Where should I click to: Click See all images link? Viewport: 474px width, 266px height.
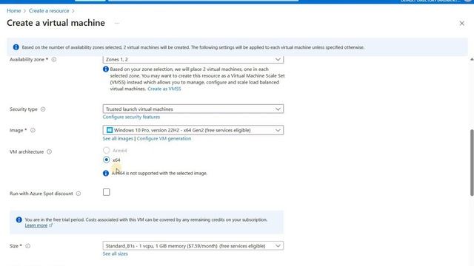tap(118, 138)
